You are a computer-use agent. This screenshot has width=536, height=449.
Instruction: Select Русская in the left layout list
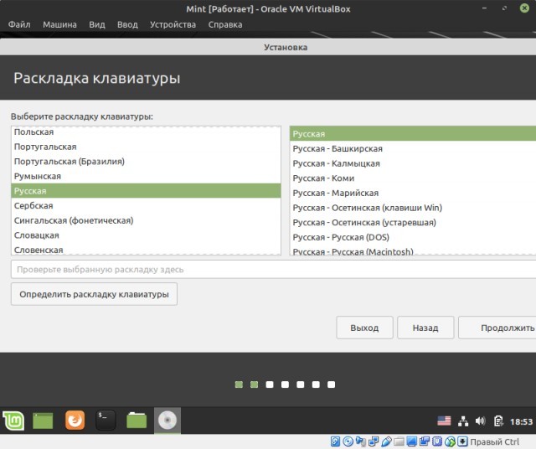146,191
